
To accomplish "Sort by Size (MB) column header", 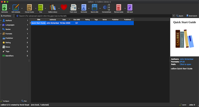I will [77, 20].
